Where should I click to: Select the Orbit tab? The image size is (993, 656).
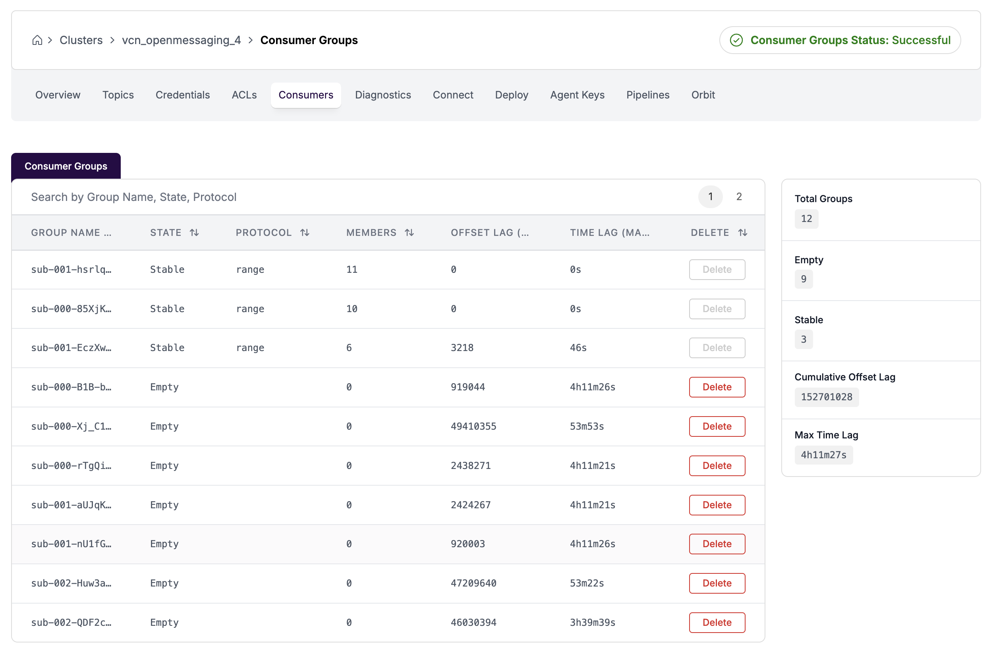[703, 95]
